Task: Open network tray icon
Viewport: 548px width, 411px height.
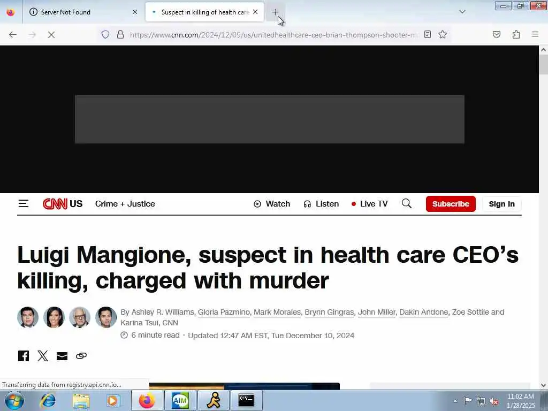Action: pyautogui.click(x=481, y=401)
